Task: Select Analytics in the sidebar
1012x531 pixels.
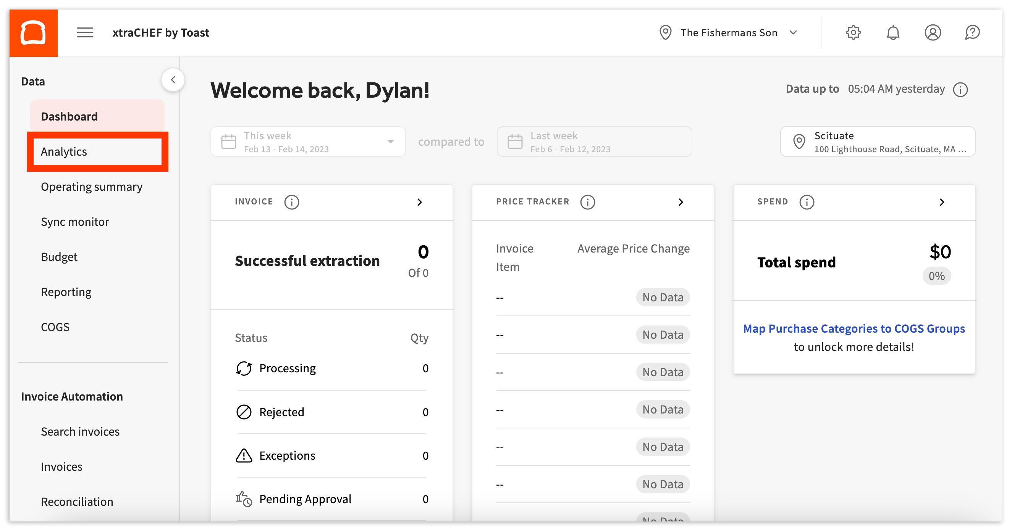Action: 64,151
